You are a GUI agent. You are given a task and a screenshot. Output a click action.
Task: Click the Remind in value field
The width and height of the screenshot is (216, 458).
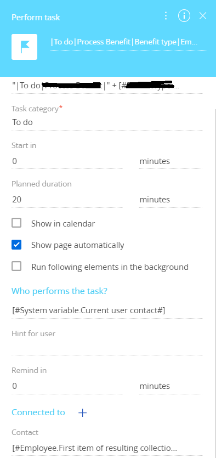pyautogui.click(x=67, y=386)
